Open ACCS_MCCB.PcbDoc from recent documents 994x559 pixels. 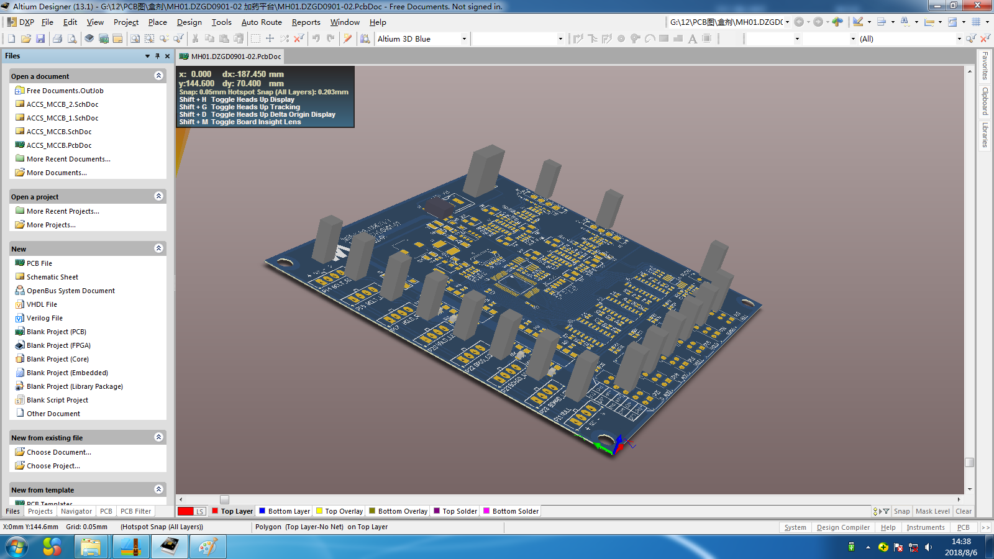point(59,145)
